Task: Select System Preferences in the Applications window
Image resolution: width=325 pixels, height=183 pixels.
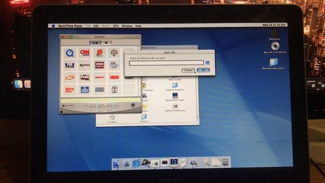Action: [x=175, y=108]
